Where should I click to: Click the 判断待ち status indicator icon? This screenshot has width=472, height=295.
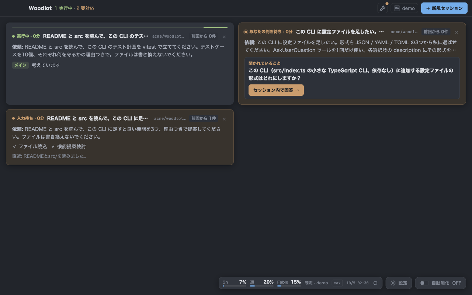pos(246,32)
